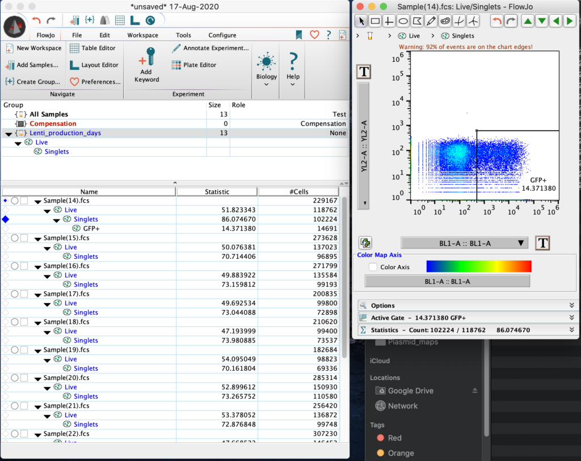Open the Tools ribbon tab
The image size is (581, 461).
point(183,35)
